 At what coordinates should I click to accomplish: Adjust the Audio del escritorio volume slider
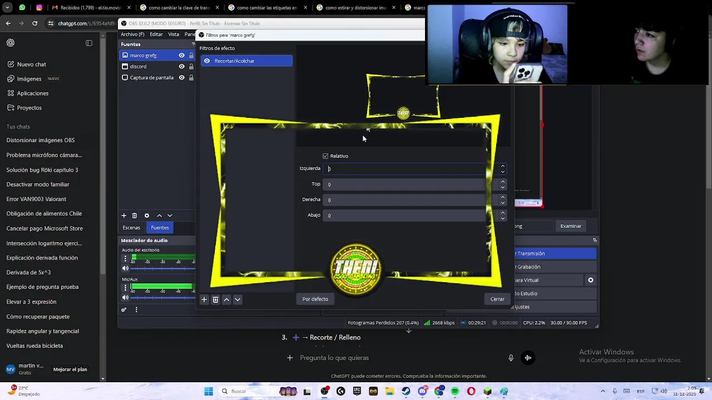tap(162, 268)
